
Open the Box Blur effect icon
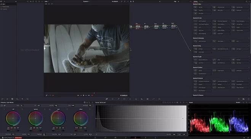coord(195,7)
